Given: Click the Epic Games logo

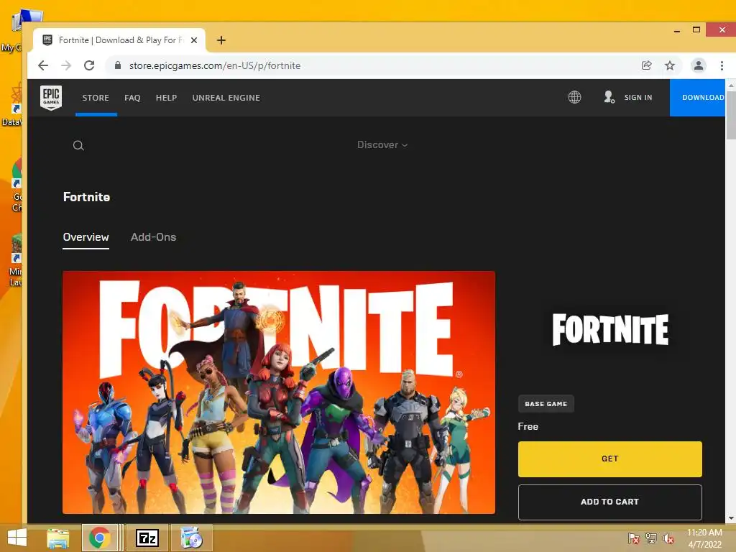Looking at the screenshot, I should [51, 98].
